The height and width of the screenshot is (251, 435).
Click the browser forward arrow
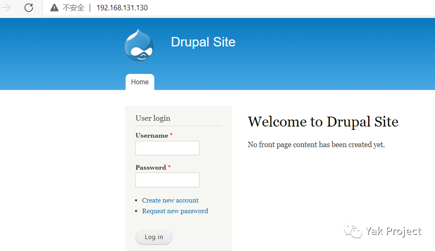[6, 8]
